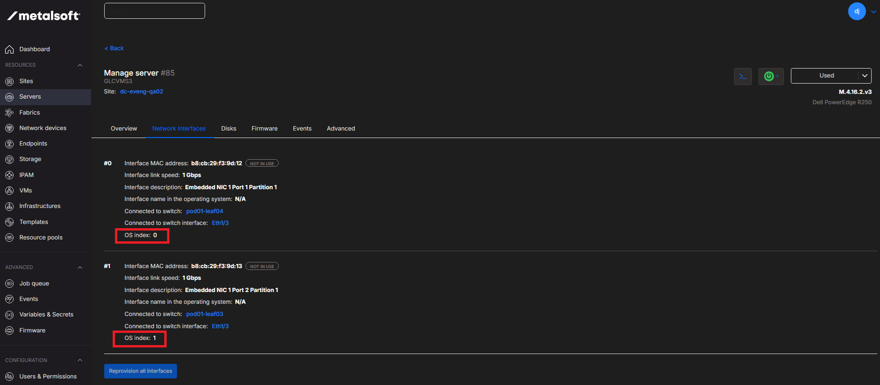Switch to the Disks tab
This screenshot has height=385, width=880.
pos(229,129)
